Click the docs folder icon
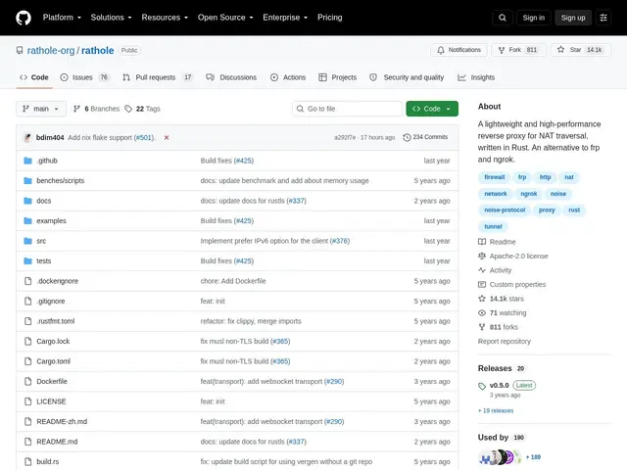The width and height of the screenshot is (627, 470). (27, 201)
